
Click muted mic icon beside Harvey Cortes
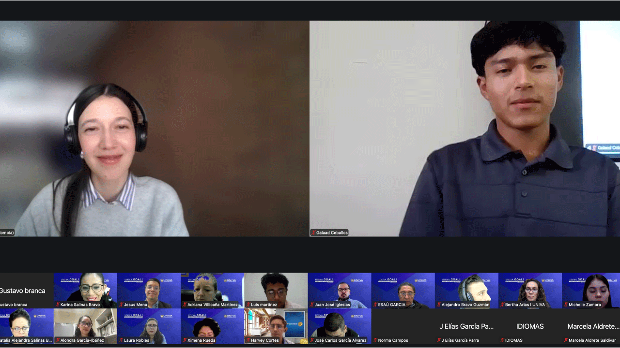click(x=248, y=340)
